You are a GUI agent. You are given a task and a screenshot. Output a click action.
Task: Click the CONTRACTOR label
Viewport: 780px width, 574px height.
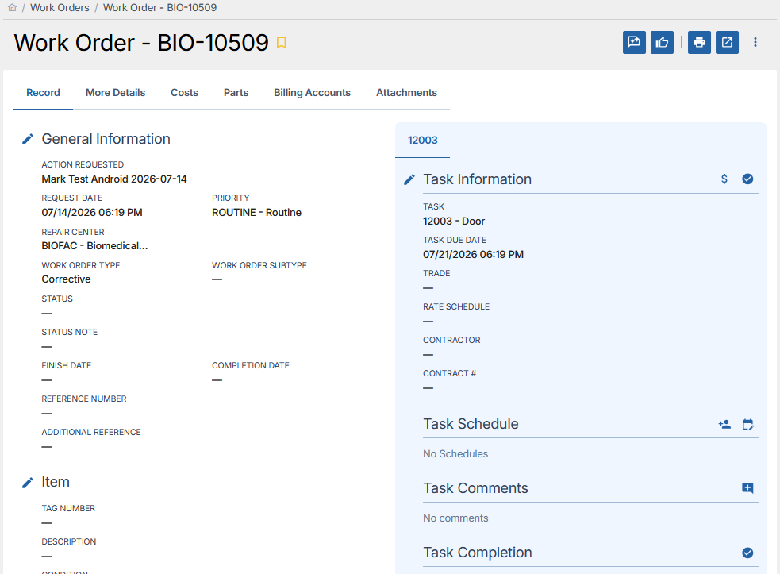pyautogui.click(x=451, y=340)
